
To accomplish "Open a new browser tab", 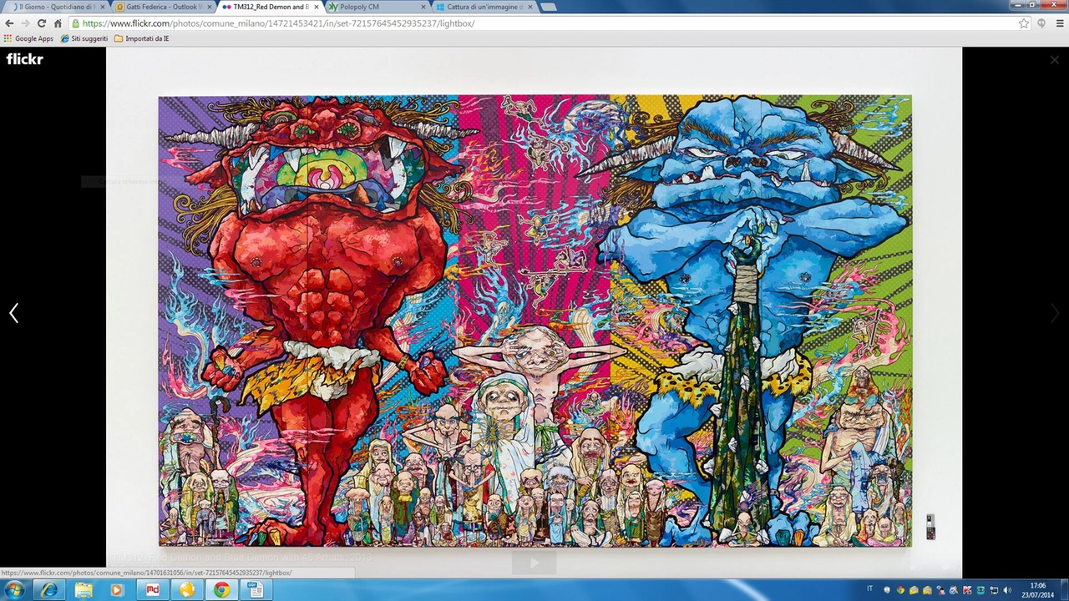I will tap(548, 7).
